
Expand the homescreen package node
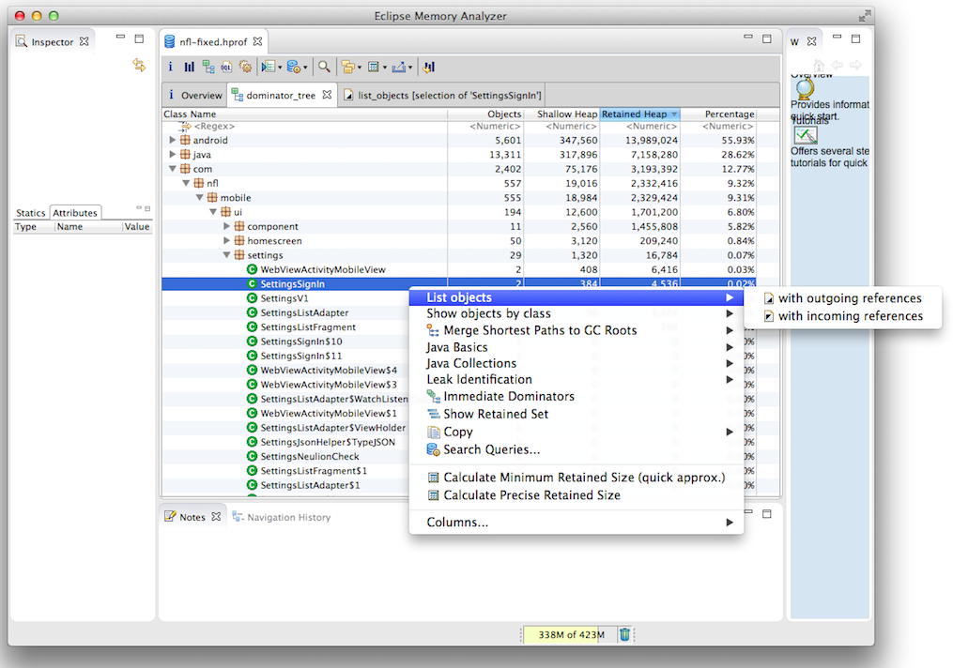click(x=226, y=241)
